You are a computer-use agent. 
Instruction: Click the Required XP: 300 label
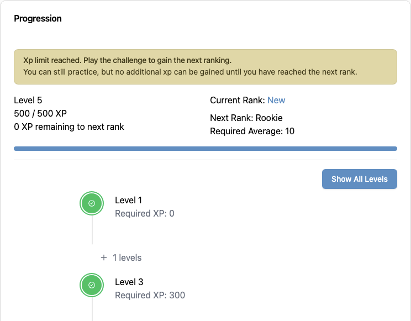pyautogui.click(x=150, y=295)
